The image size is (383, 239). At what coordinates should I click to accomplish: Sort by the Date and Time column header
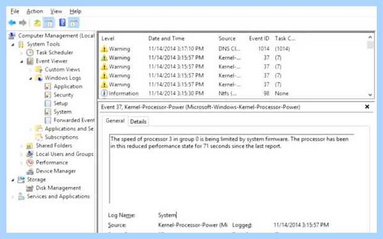(167, 38)
